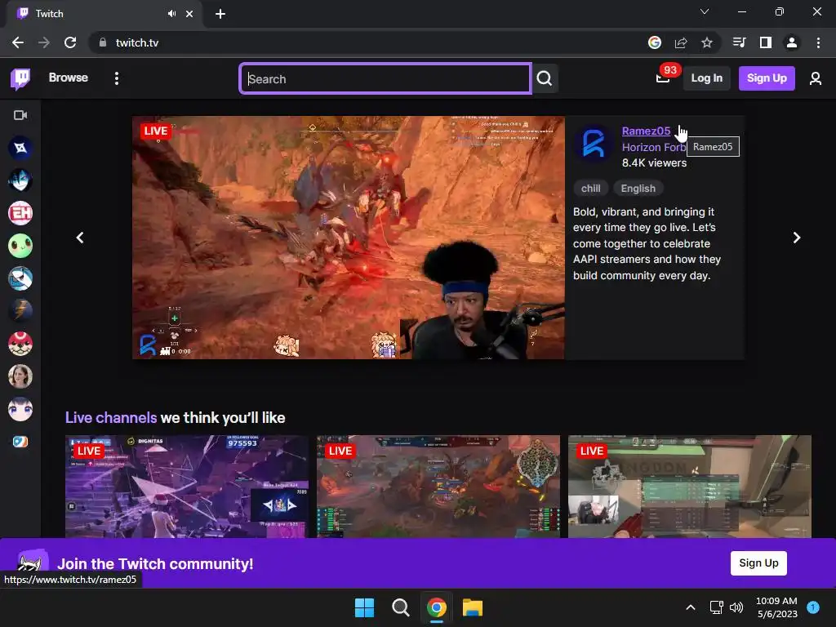The width and height of the screenshot is (836, 627).
Task: Reload the page with refresh icon
Action: 70,42
